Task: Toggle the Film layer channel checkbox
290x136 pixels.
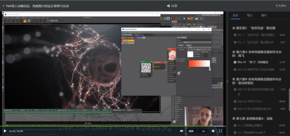Action: pyautogui.click(x=184, y=103)
